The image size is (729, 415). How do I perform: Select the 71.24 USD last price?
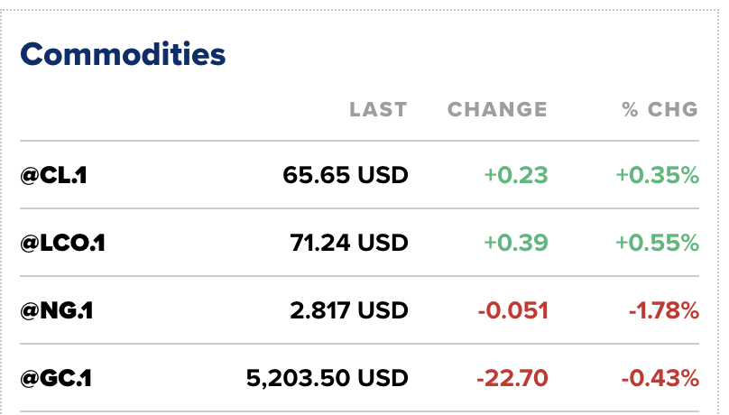348,243
